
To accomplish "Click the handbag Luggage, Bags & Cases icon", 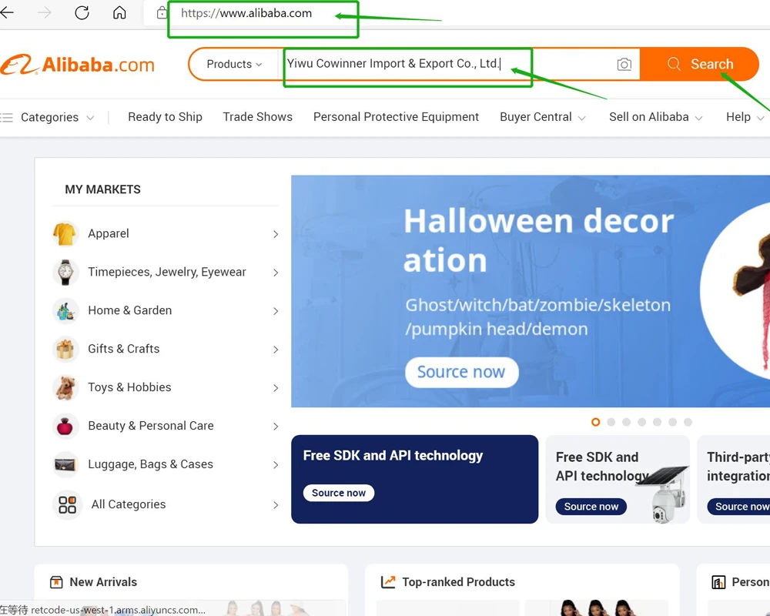I will pos(65,464).
